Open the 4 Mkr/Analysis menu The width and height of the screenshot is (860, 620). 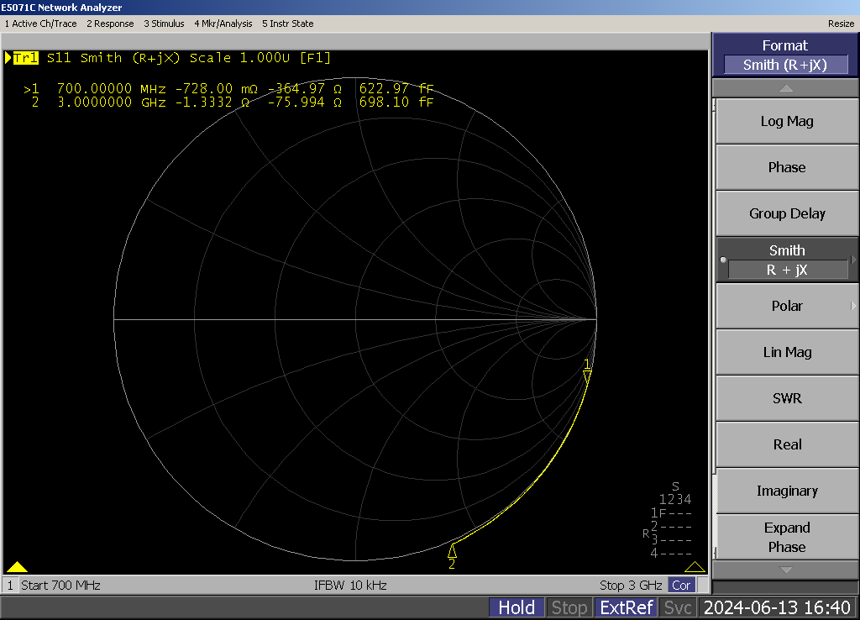click(x=223, y=24)
